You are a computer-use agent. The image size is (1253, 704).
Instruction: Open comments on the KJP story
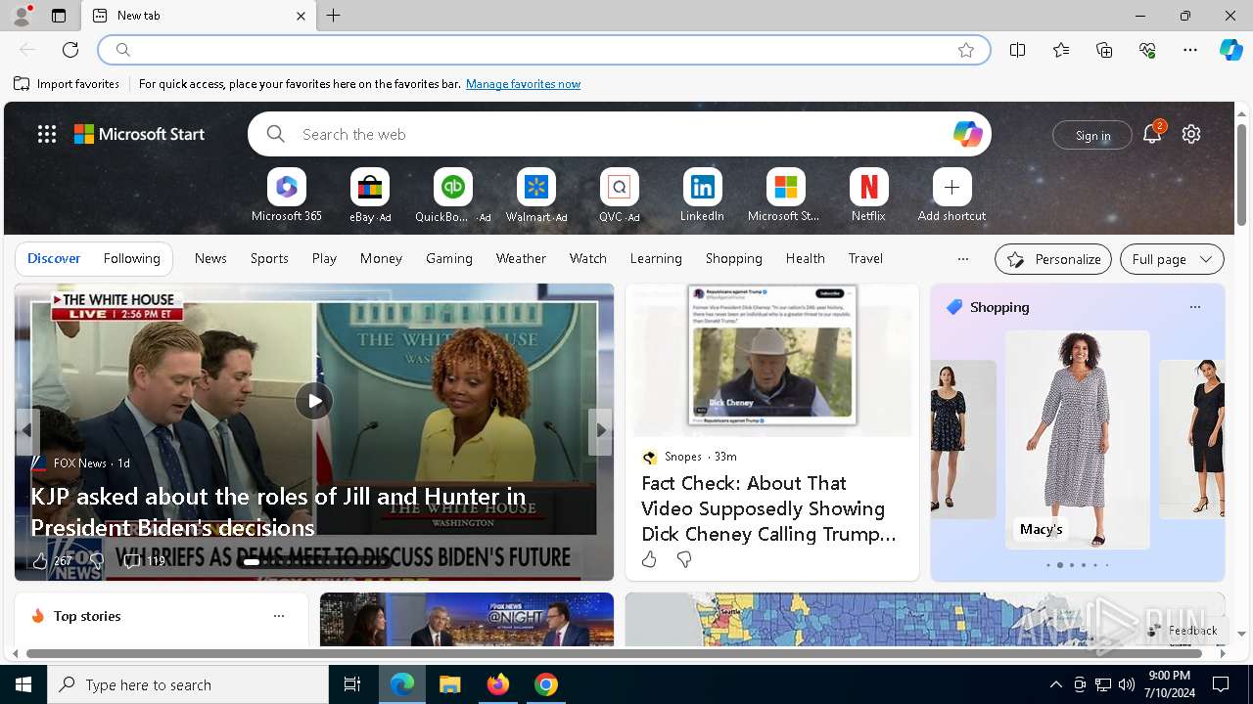[x=144, y=560]
